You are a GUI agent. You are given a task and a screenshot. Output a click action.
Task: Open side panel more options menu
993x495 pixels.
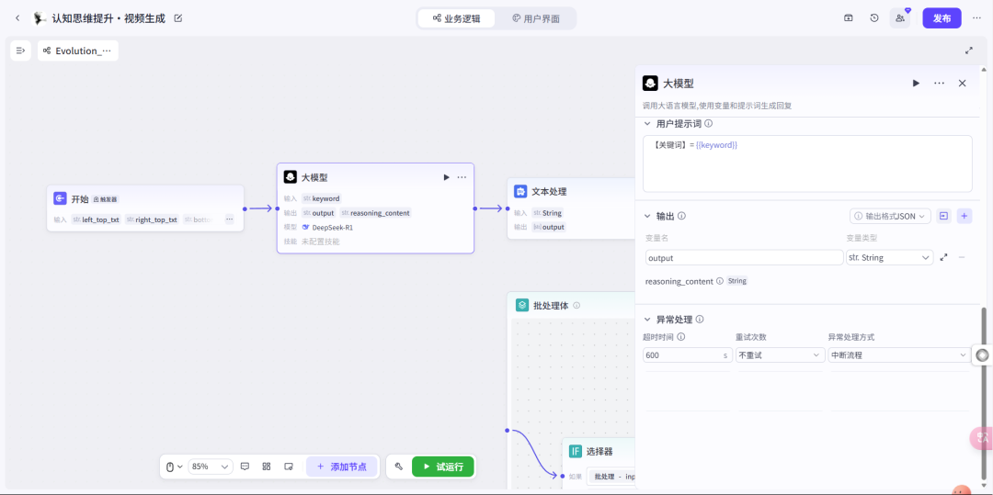pyautogui.click(x=939, y=84)
